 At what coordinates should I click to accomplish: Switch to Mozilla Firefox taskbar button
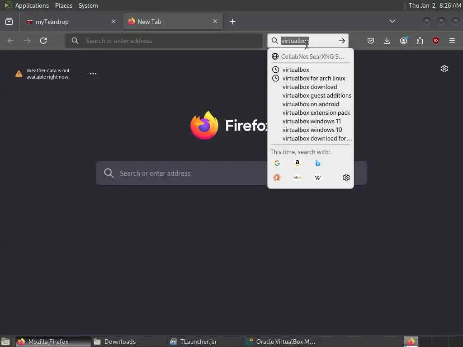53,342
